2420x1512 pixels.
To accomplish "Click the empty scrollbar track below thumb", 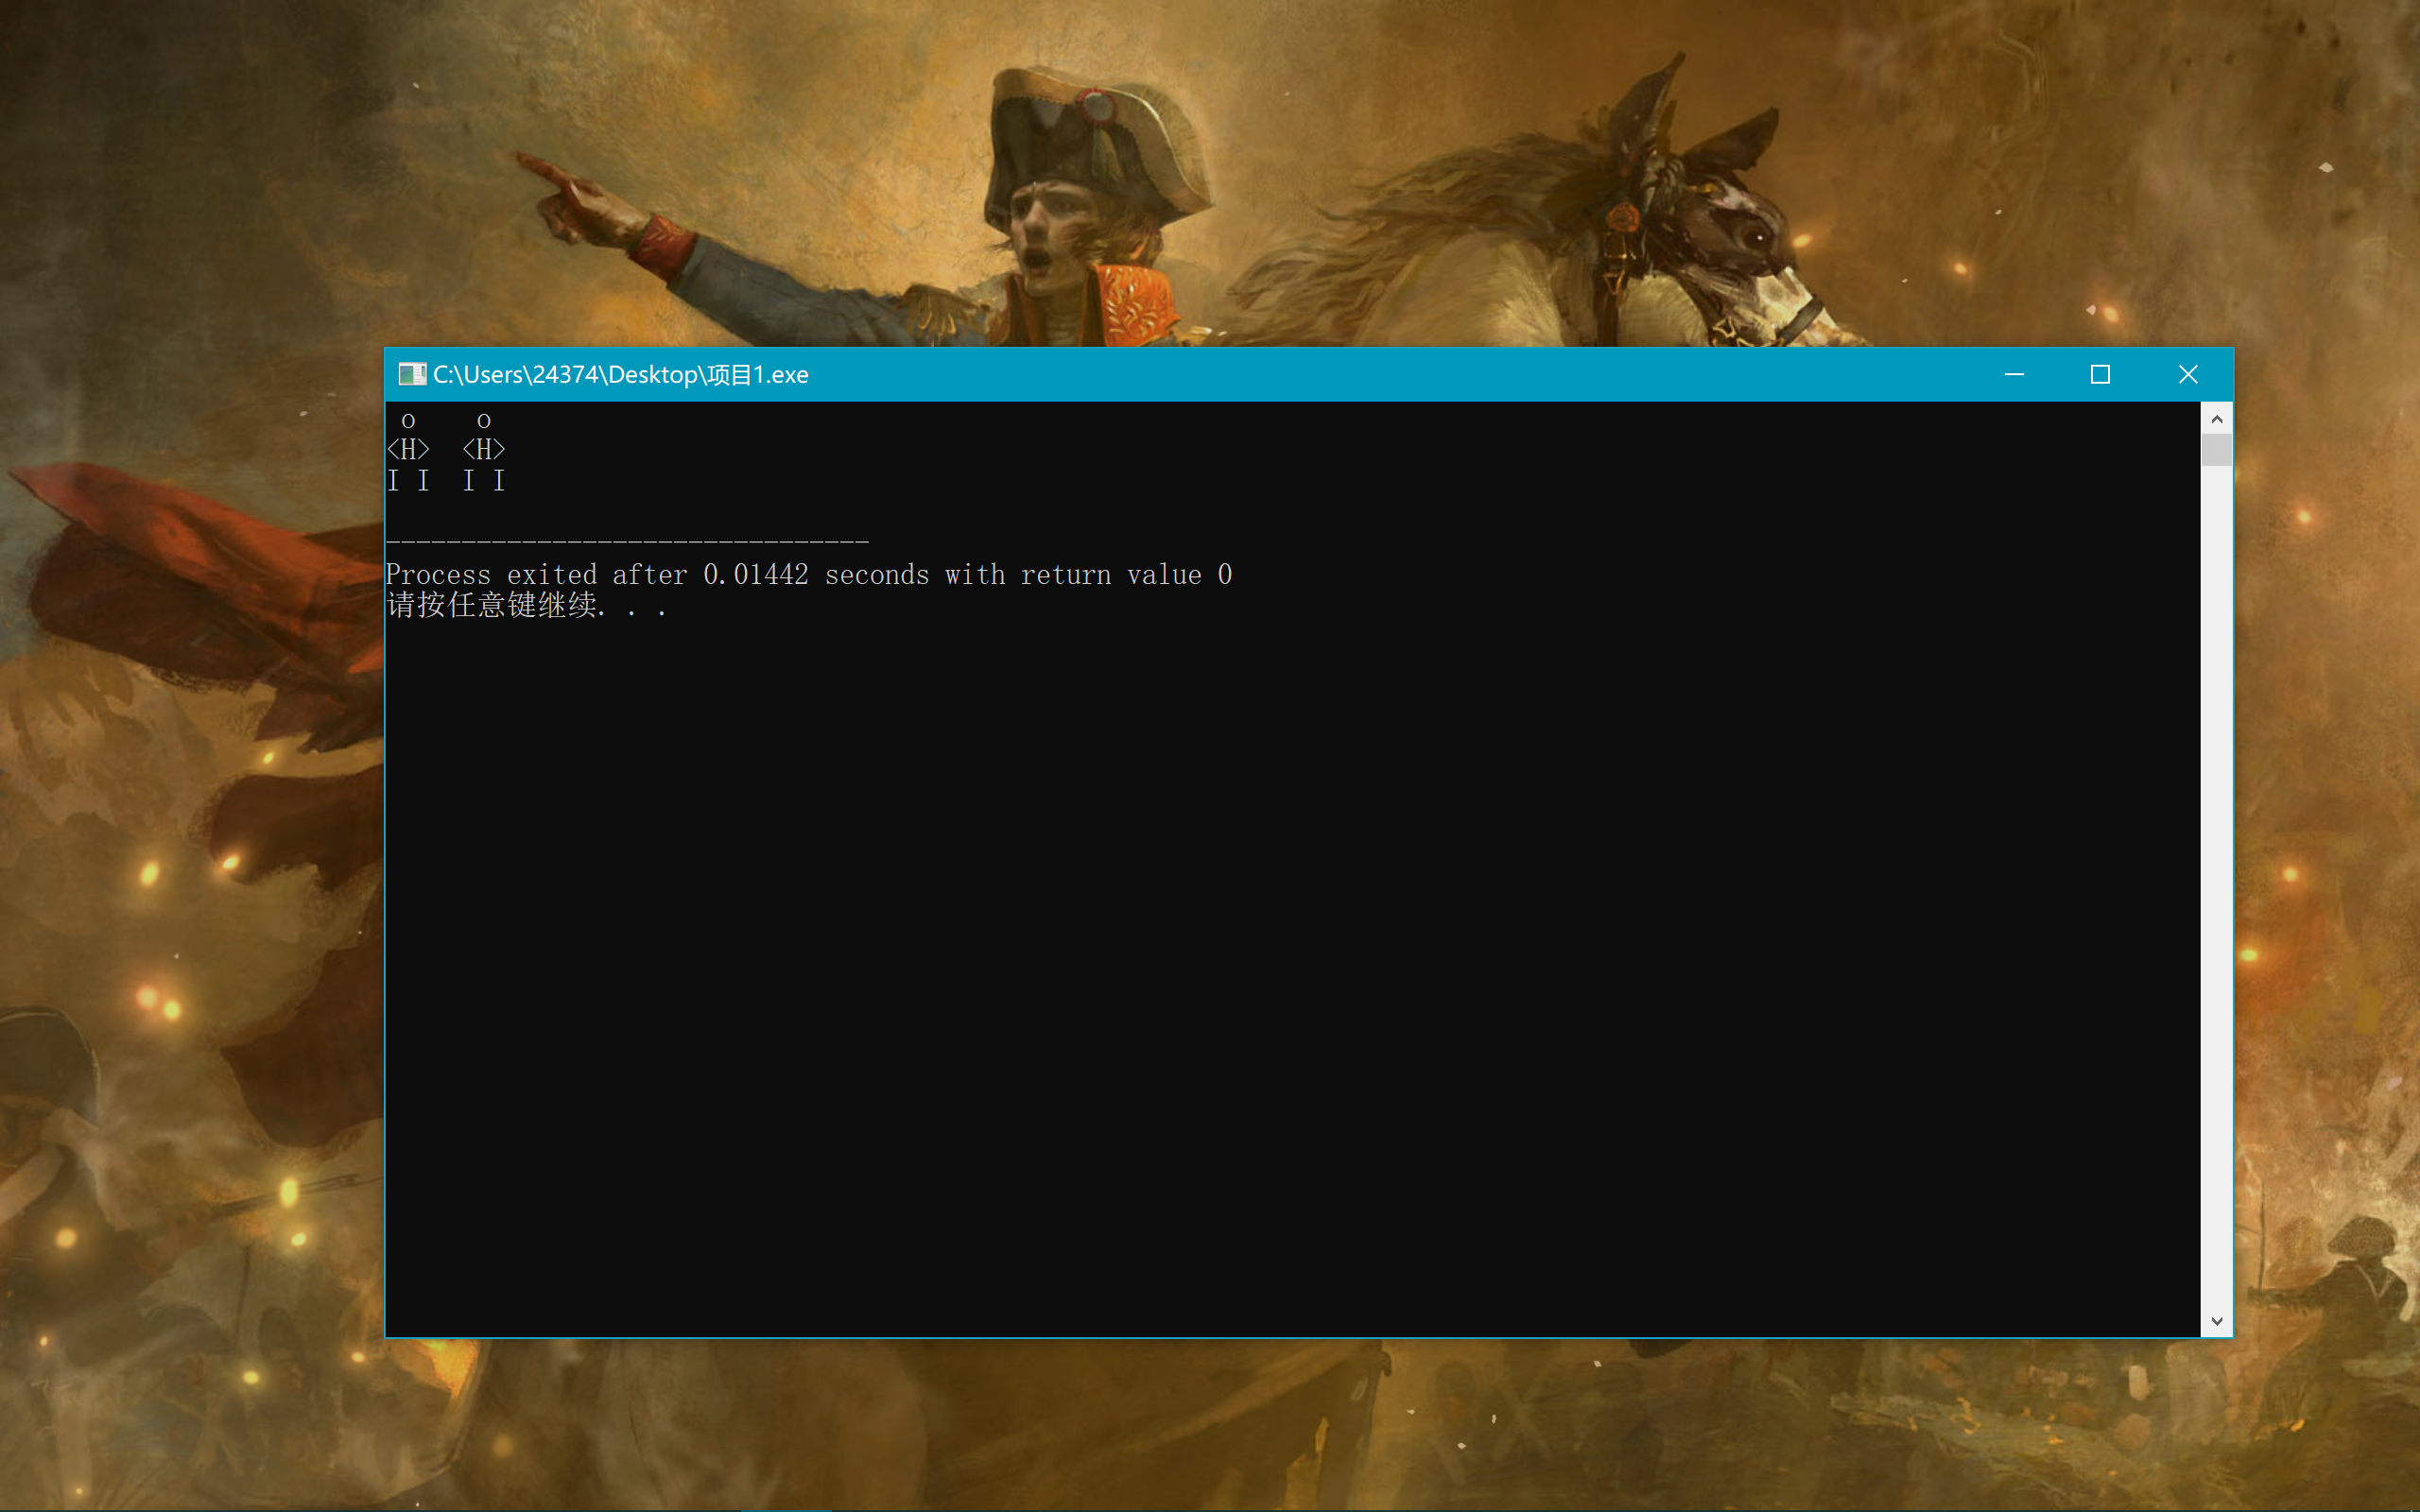I will 2216,880.
